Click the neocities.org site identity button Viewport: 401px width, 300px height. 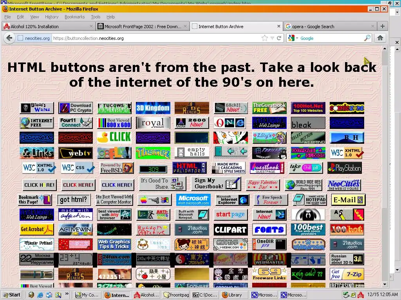click(x=34, y=38)
